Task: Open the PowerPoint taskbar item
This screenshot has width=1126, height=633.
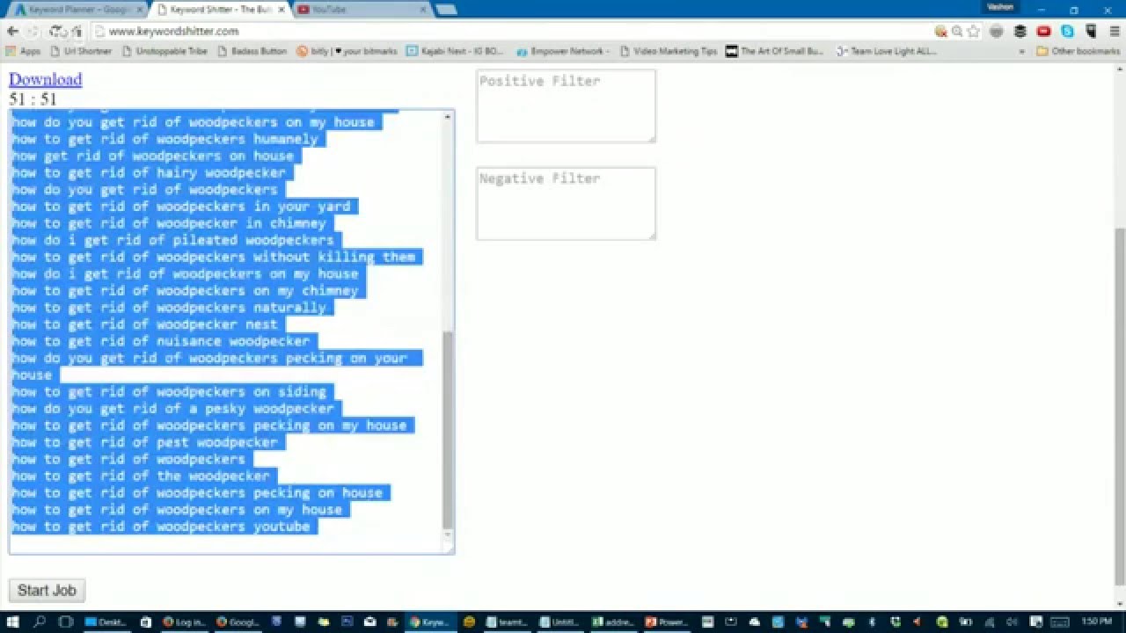Action: [x=666, y=622]
